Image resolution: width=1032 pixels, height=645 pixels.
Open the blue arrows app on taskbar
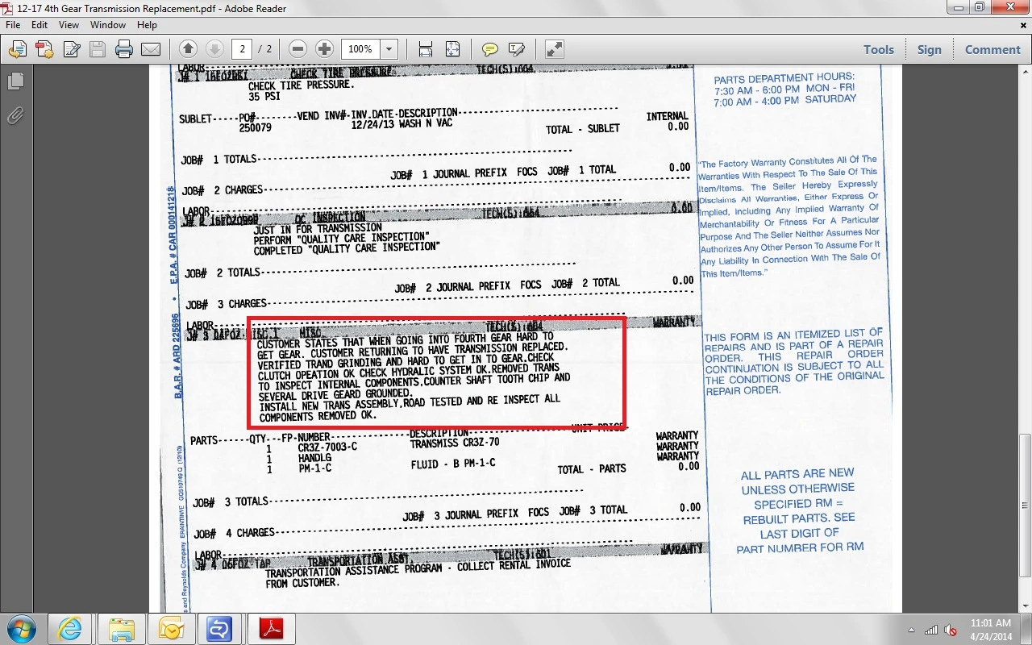218,629
